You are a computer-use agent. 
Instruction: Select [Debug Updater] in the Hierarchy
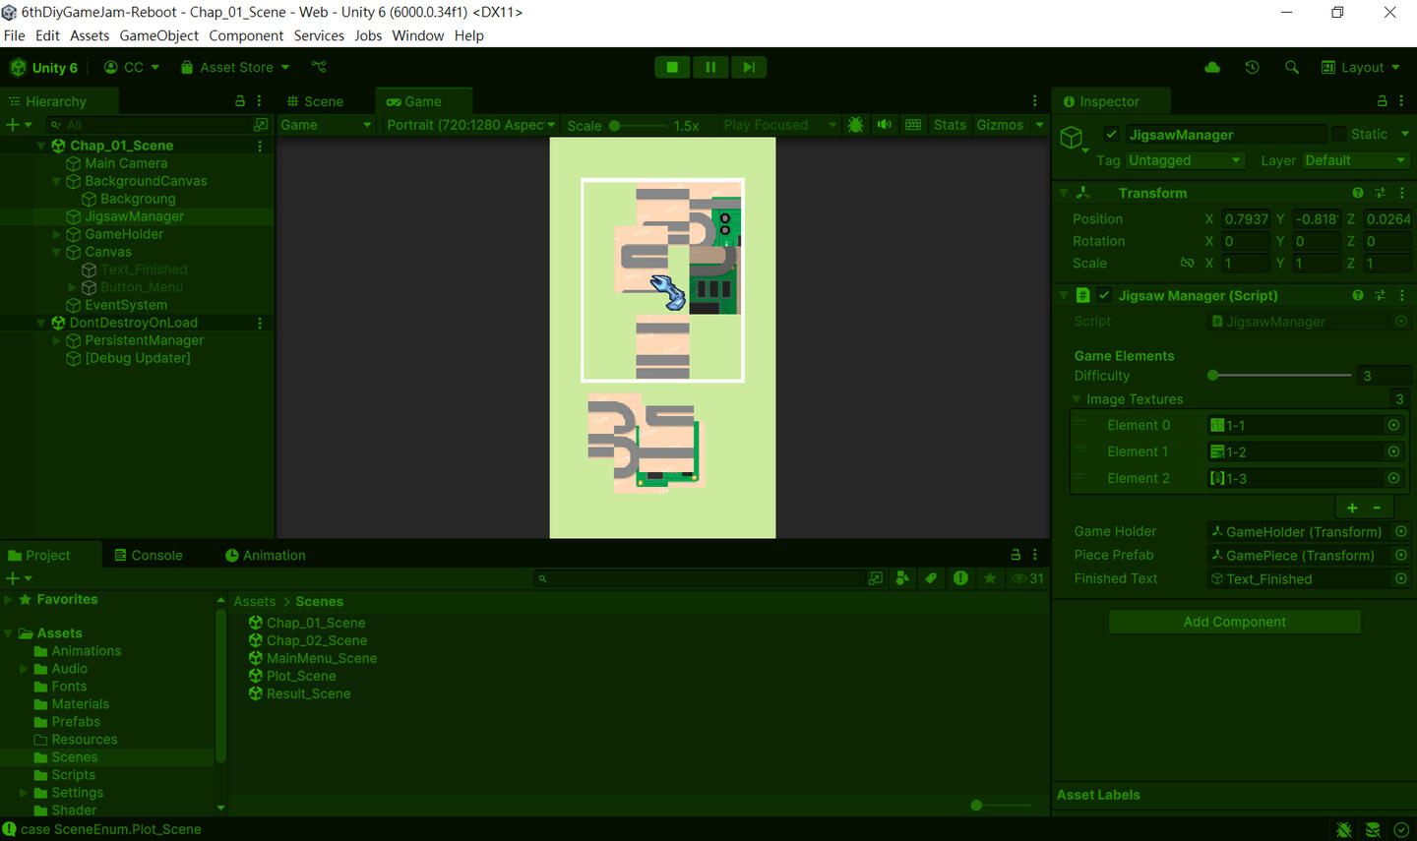pos(137,358)
